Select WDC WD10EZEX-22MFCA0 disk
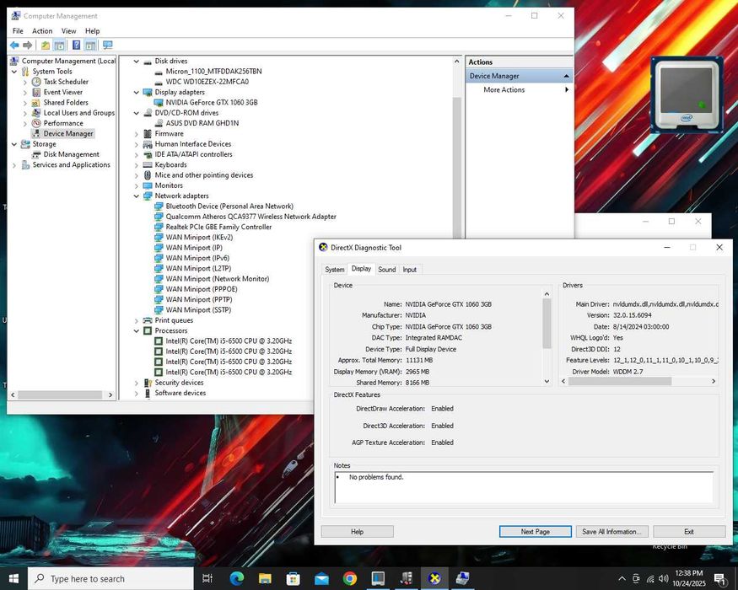The height and width of the screenshot is (590, 738). [207, 82]
